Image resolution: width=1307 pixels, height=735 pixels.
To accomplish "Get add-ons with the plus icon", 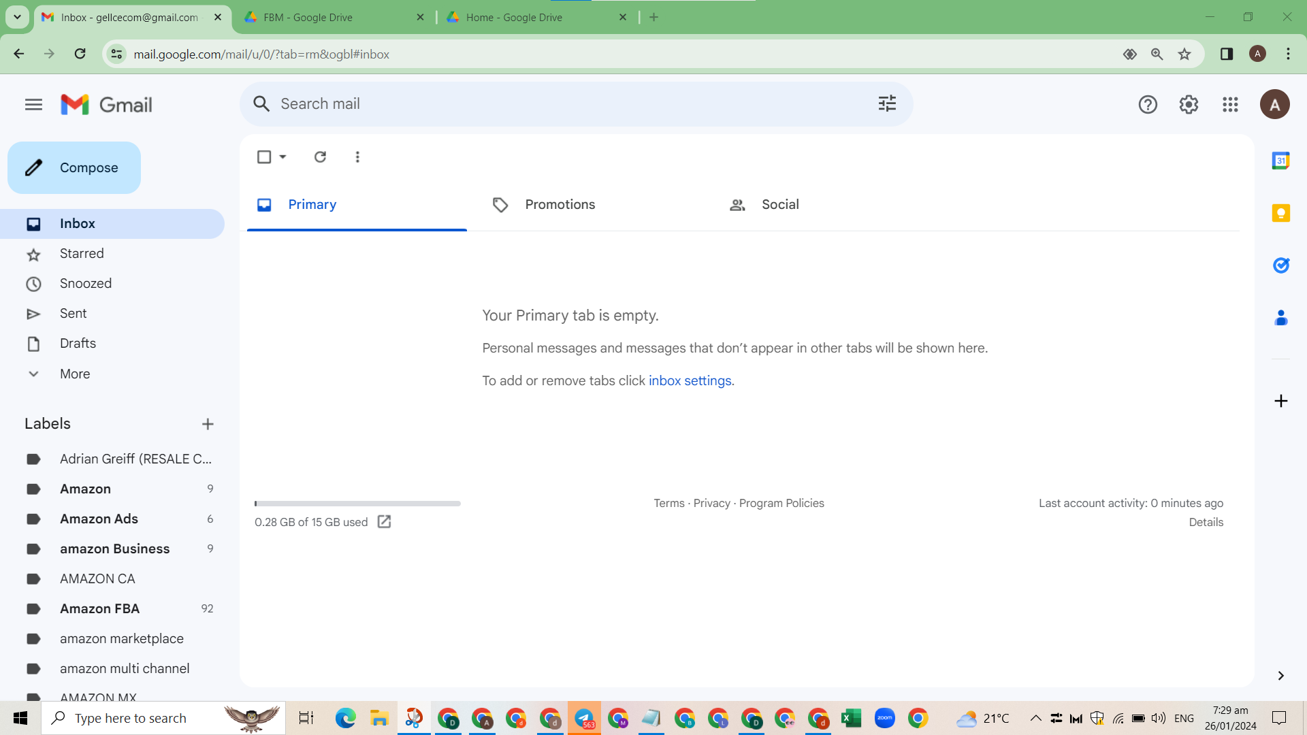I will [1280, 401].
